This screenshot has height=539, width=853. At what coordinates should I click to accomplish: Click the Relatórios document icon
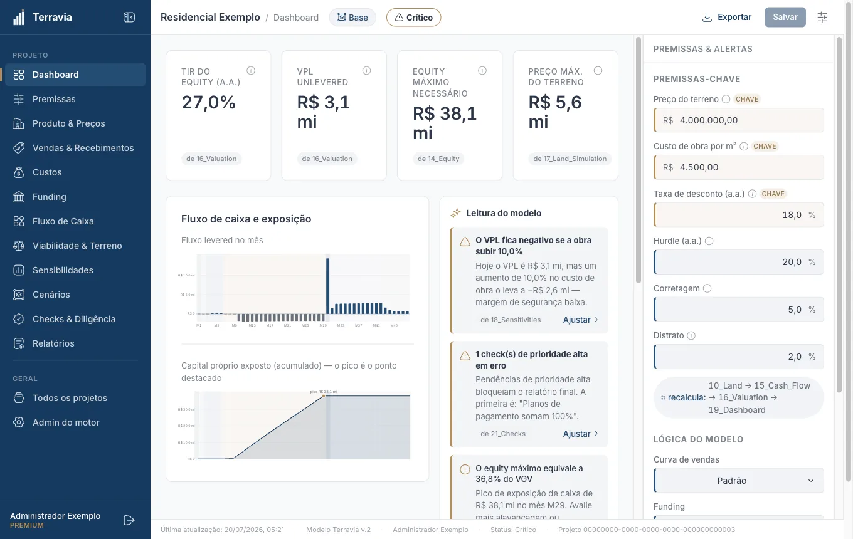tap(19, 343)
